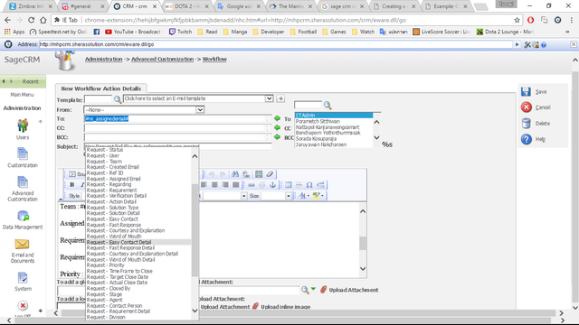Bookmark page with the star icon
The width and height of the screenshot is (579, 325).
pyautogui.click(x=517, y=20)
